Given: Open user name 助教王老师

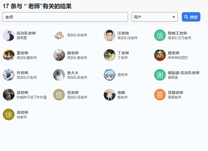Looking at the screenshot, I should point(177,33).
